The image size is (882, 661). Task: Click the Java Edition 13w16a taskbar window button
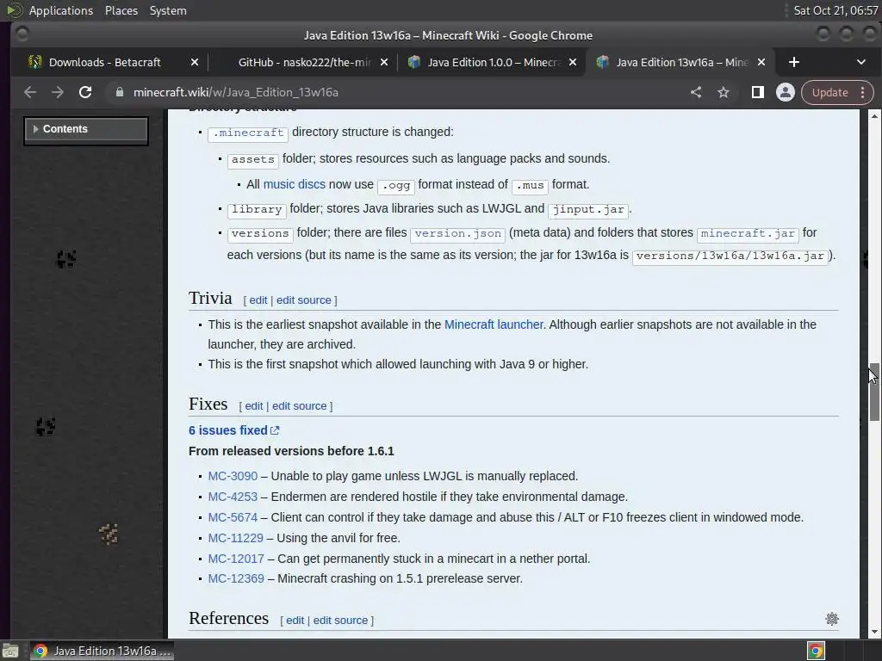(x=102, y=651)
